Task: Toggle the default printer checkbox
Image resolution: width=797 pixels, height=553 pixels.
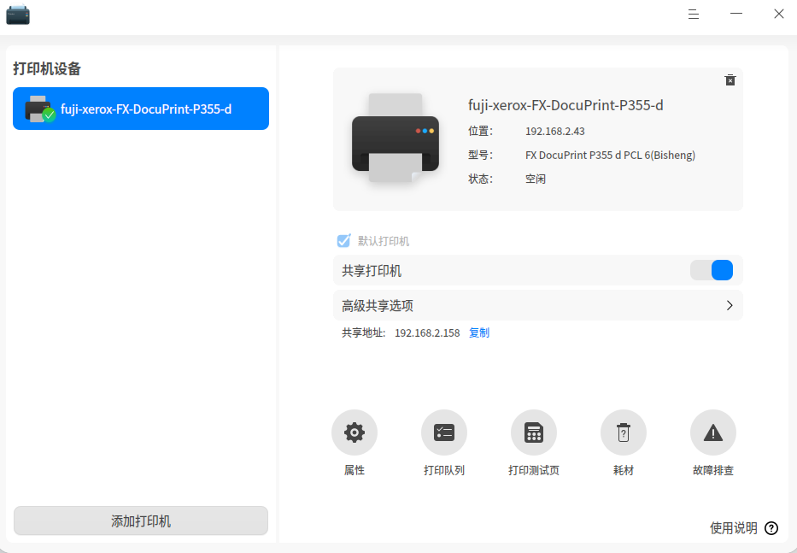Action: 344,240
